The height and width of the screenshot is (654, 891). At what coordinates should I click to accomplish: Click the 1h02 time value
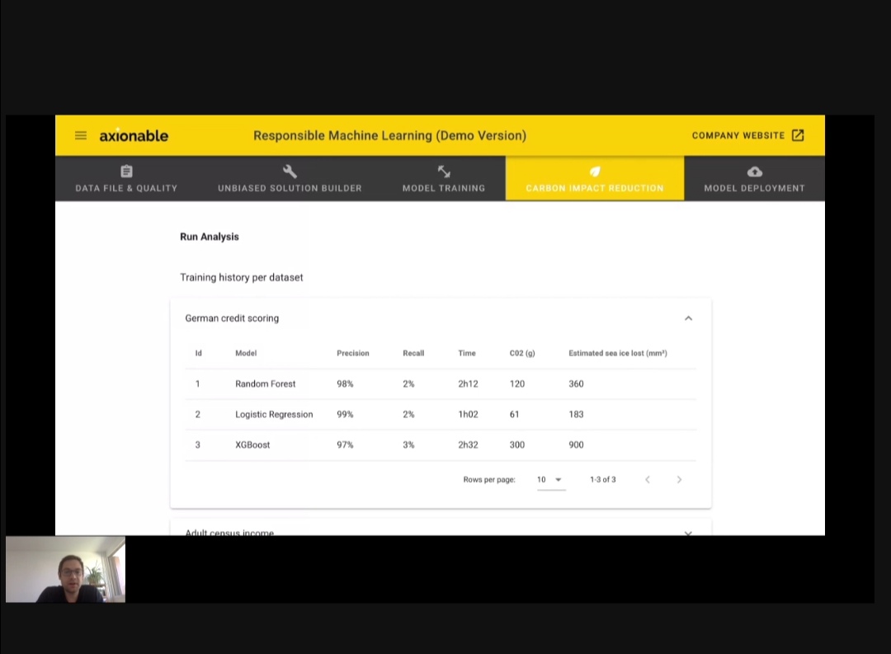click(469, 415)
